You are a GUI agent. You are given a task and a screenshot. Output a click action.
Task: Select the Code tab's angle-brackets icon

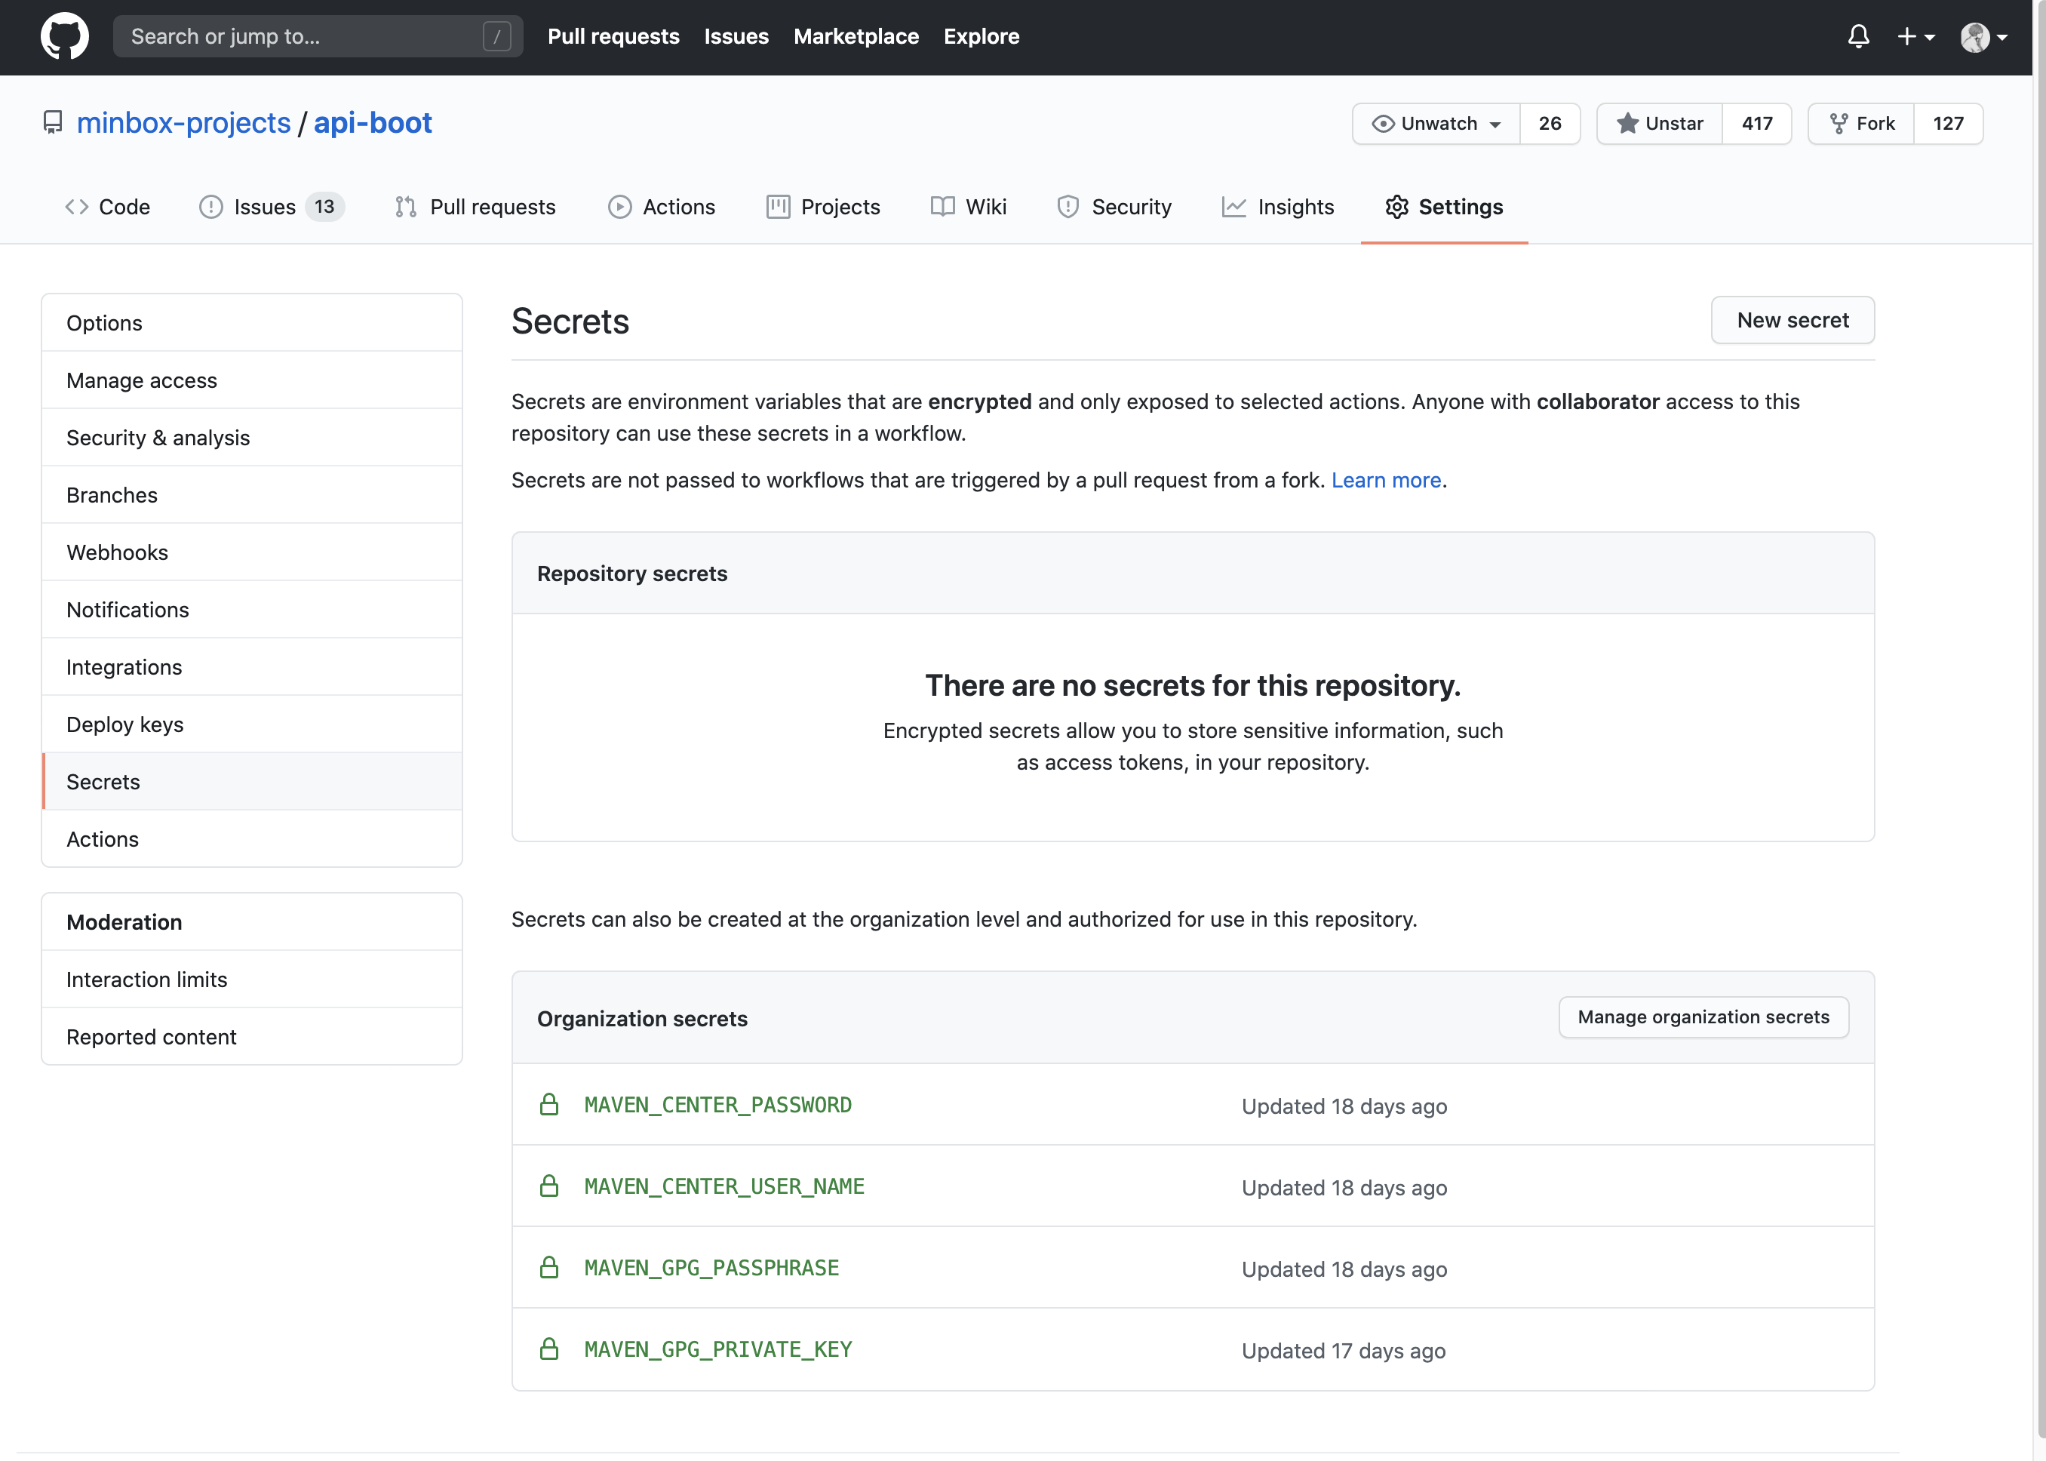[78, 207]
